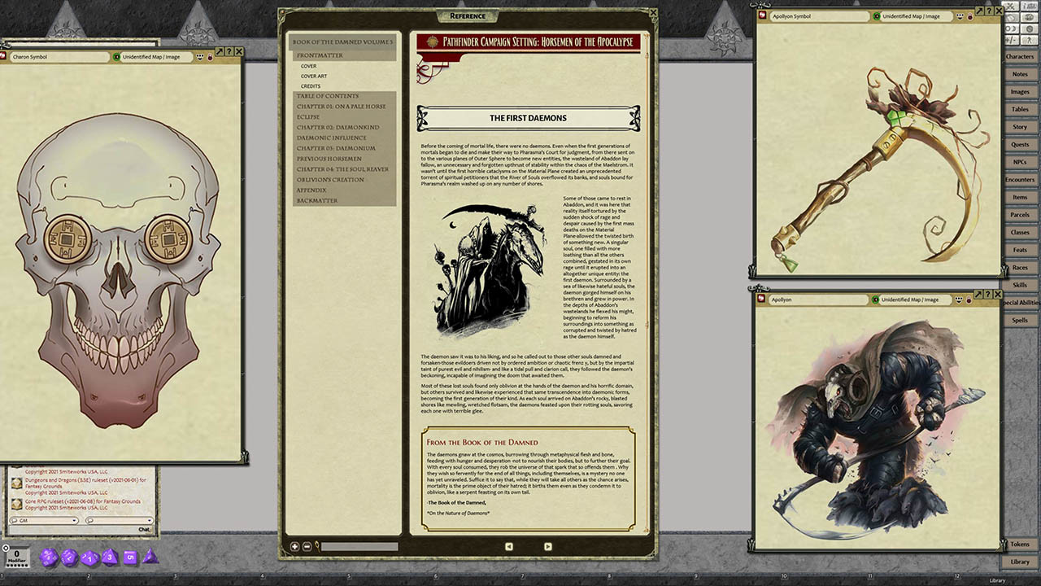
Task: Open the NPCs sidebar tab
Action: [1019, 162]
